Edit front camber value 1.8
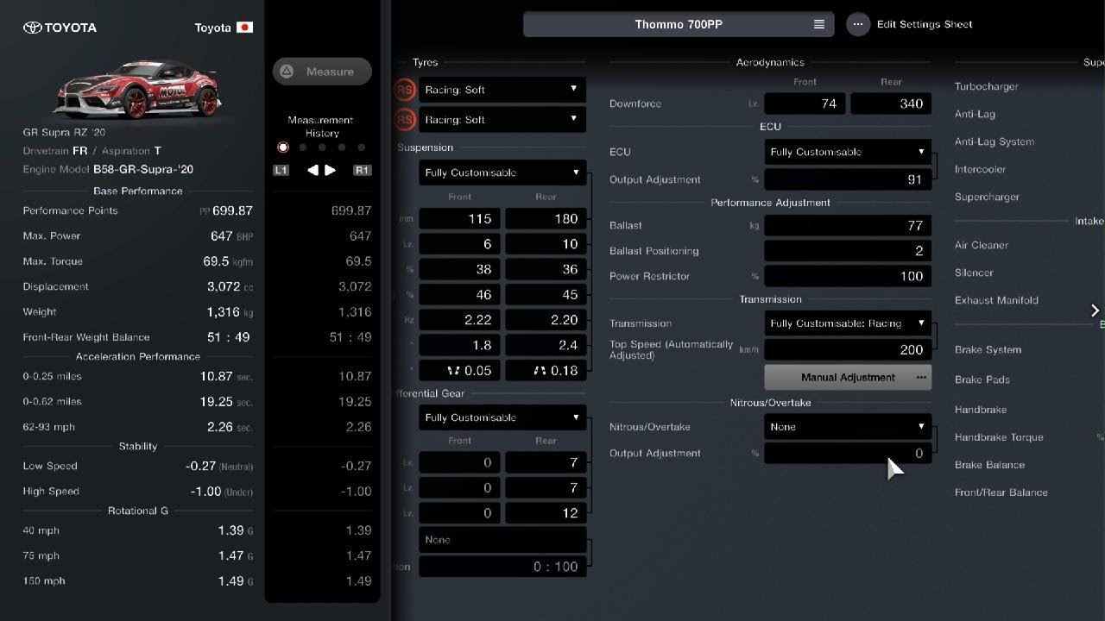The height and width of the screenshot is (621, 1105). 459,345
